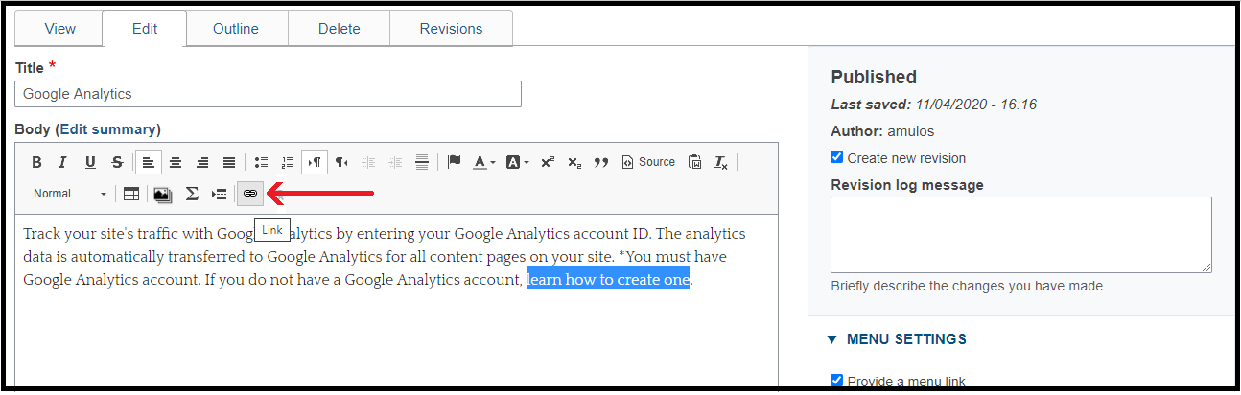Screen dimensions: 1241x395
Task: Insert a numbered list
Action: point(288,162)
